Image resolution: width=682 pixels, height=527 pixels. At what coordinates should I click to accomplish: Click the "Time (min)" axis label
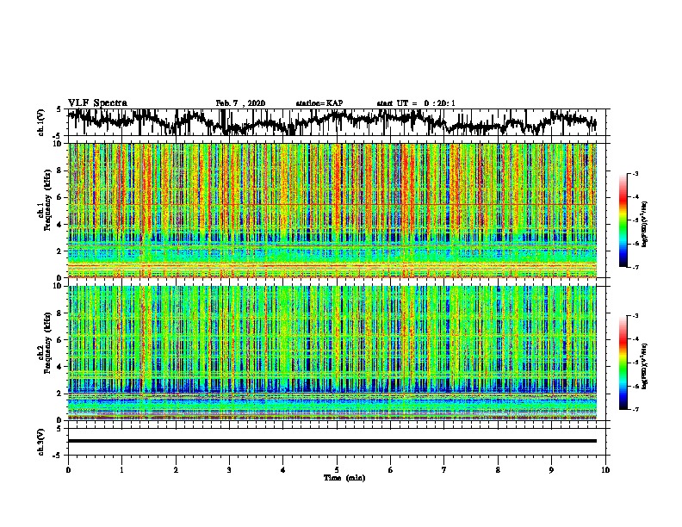click(344, 478)
